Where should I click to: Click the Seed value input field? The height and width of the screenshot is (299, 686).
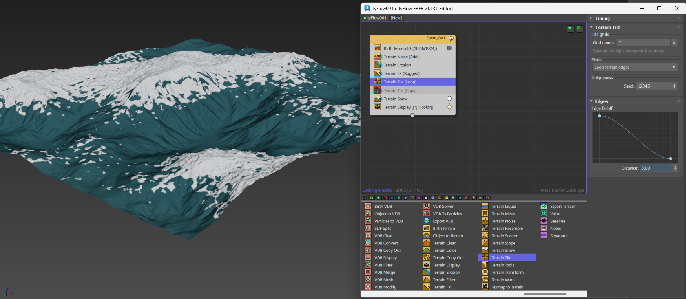[x=654, y=86]
